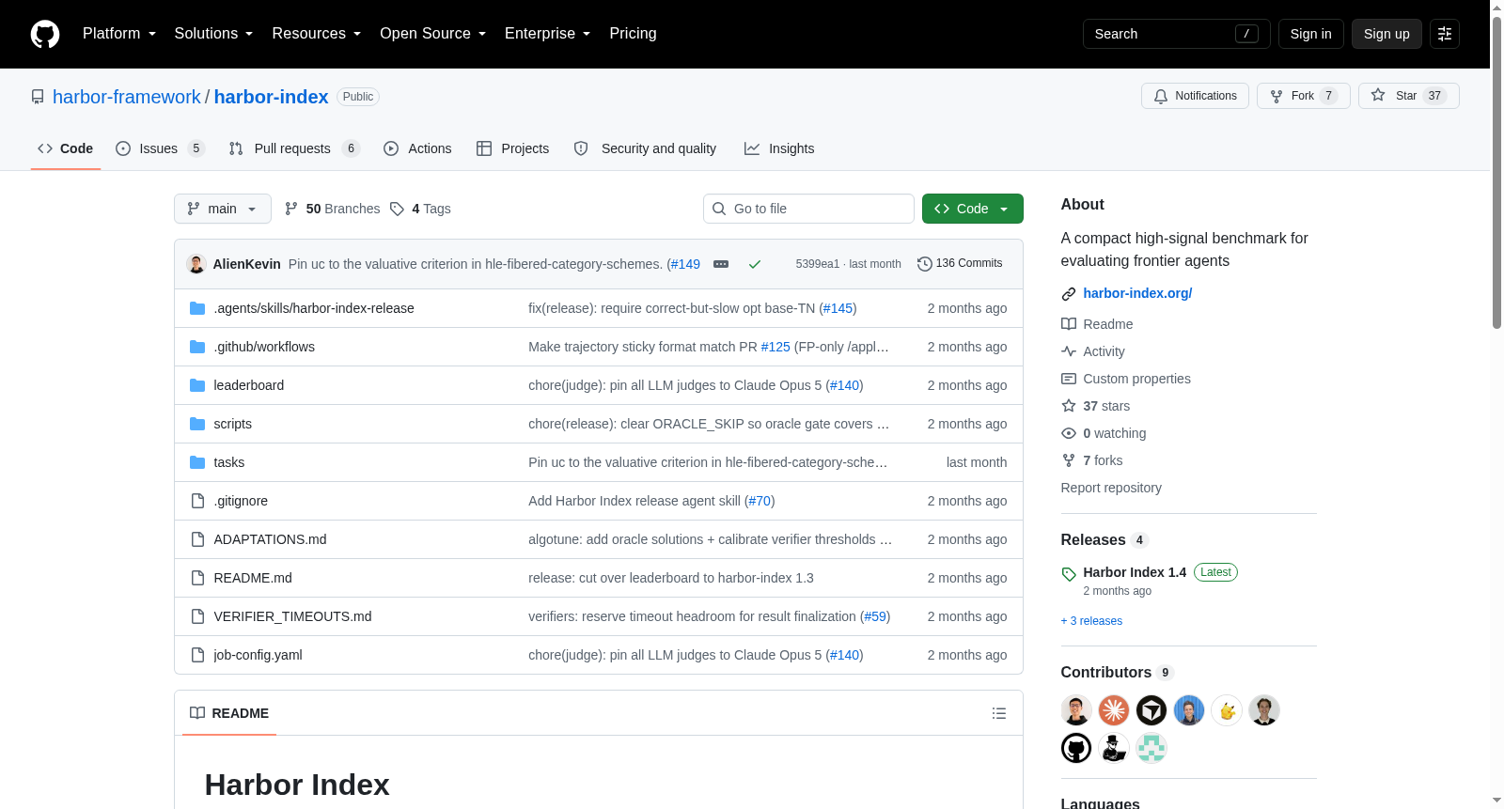Expand the commit message ellipsis icon
The image size is (1504, 809).
click(x=721, y=264)
